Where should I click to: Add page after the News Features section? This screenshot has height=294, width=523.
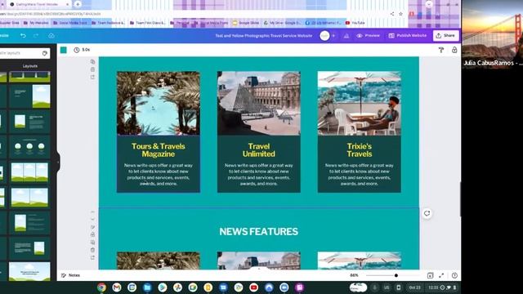(92, 258)
